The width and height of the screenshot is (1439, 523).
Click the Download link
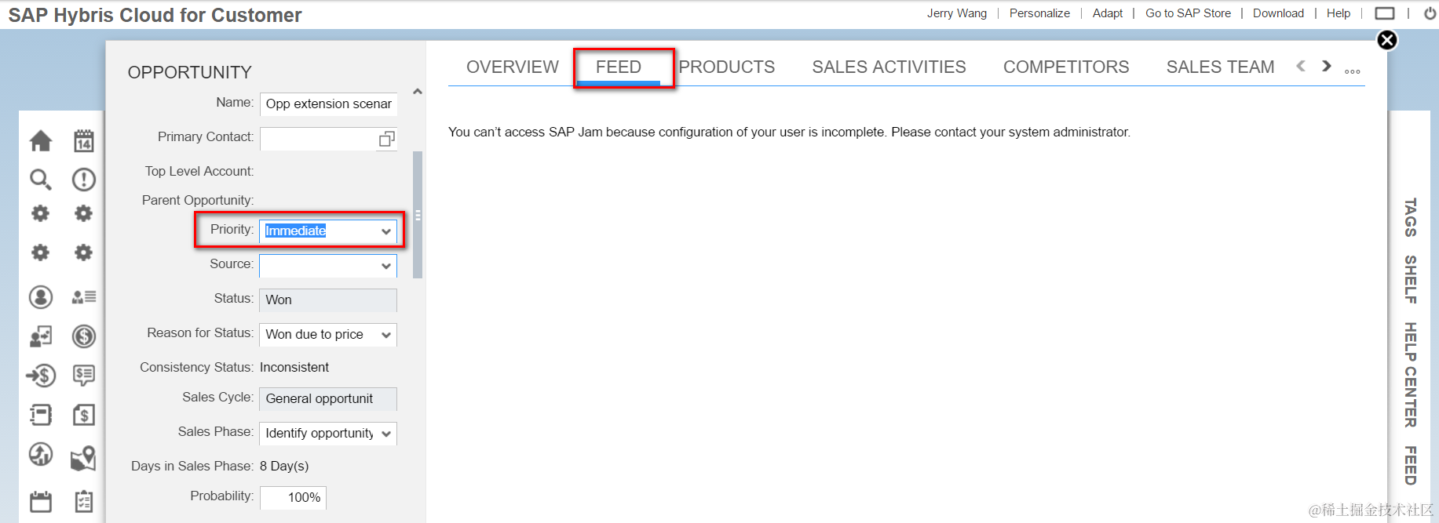1278,13
